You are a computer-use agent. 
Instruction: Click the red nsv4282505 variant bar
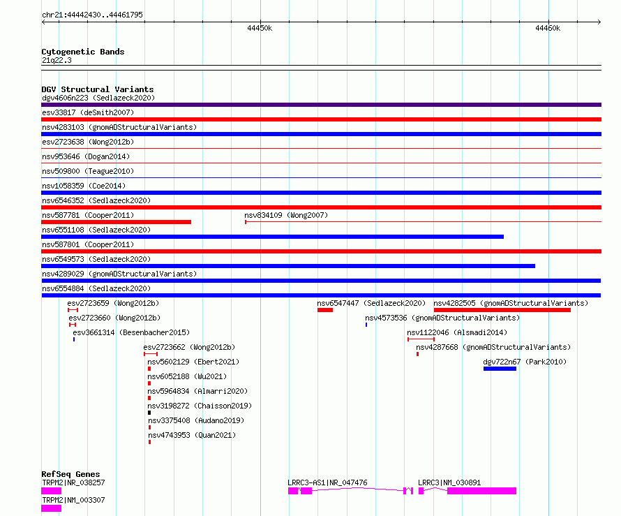(502, 310)
